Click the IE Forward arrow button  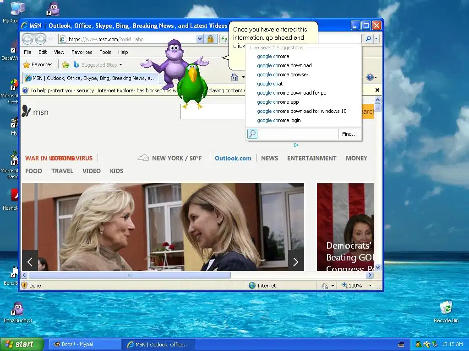(x=40, y=39)
